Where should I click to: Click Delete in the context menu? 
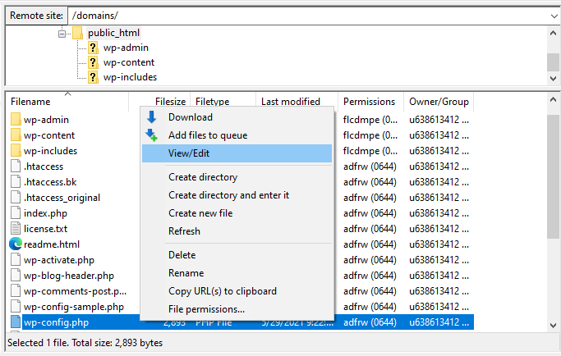coord(182,255)
